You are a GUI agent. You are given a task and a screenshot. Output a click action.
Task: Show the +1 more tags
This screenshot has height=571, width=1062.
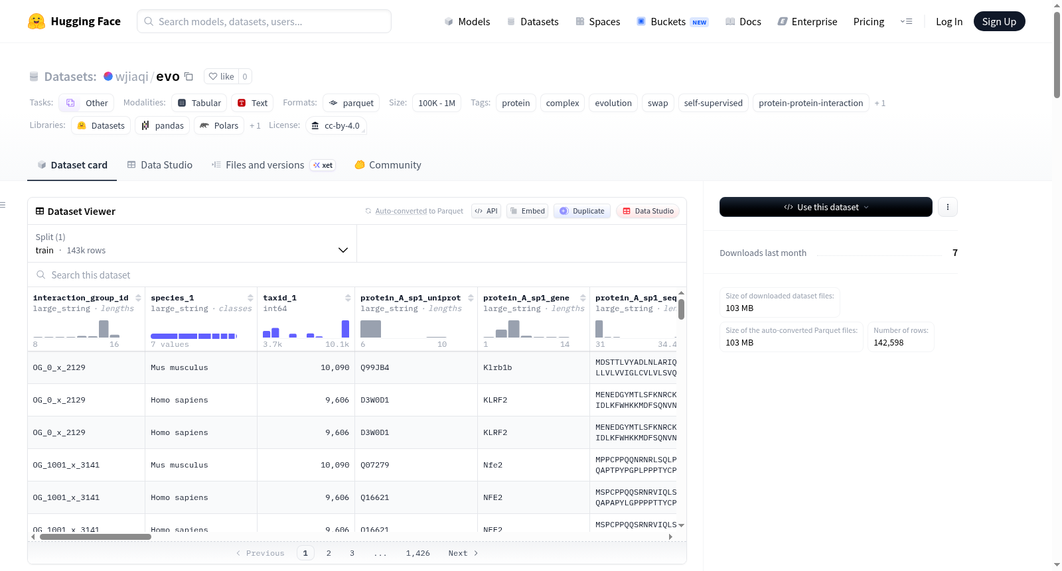coord(880,103)
